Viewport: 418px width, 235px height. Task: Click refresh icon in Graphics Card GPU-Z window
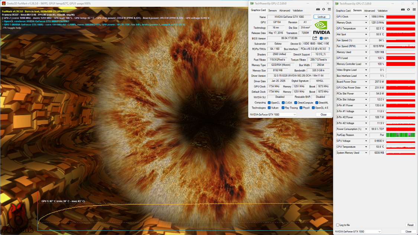(x=324, y=9)
